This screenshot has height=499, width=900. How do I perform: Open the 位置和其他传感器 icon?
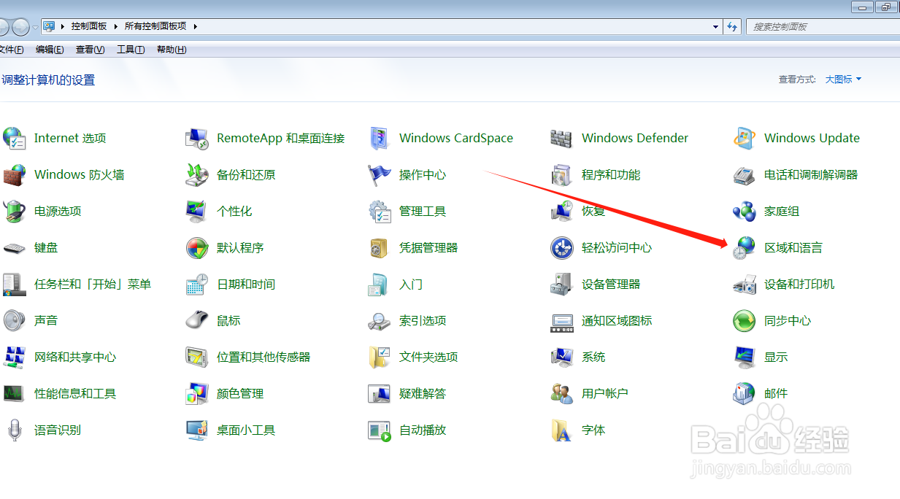click(197, 357)
